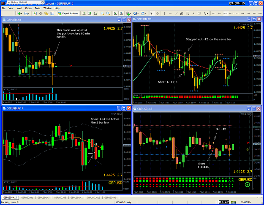Expand the Templates dropdown arrow
Viewport: 264px width, 205px height.
point(145,13)
